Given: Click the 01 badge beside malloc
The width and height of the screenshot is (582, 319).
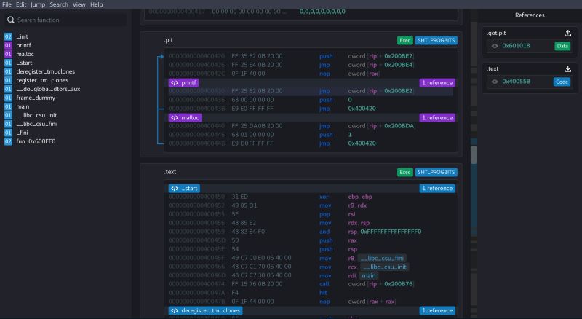Looking at the screenshot, I should point(8,54).
